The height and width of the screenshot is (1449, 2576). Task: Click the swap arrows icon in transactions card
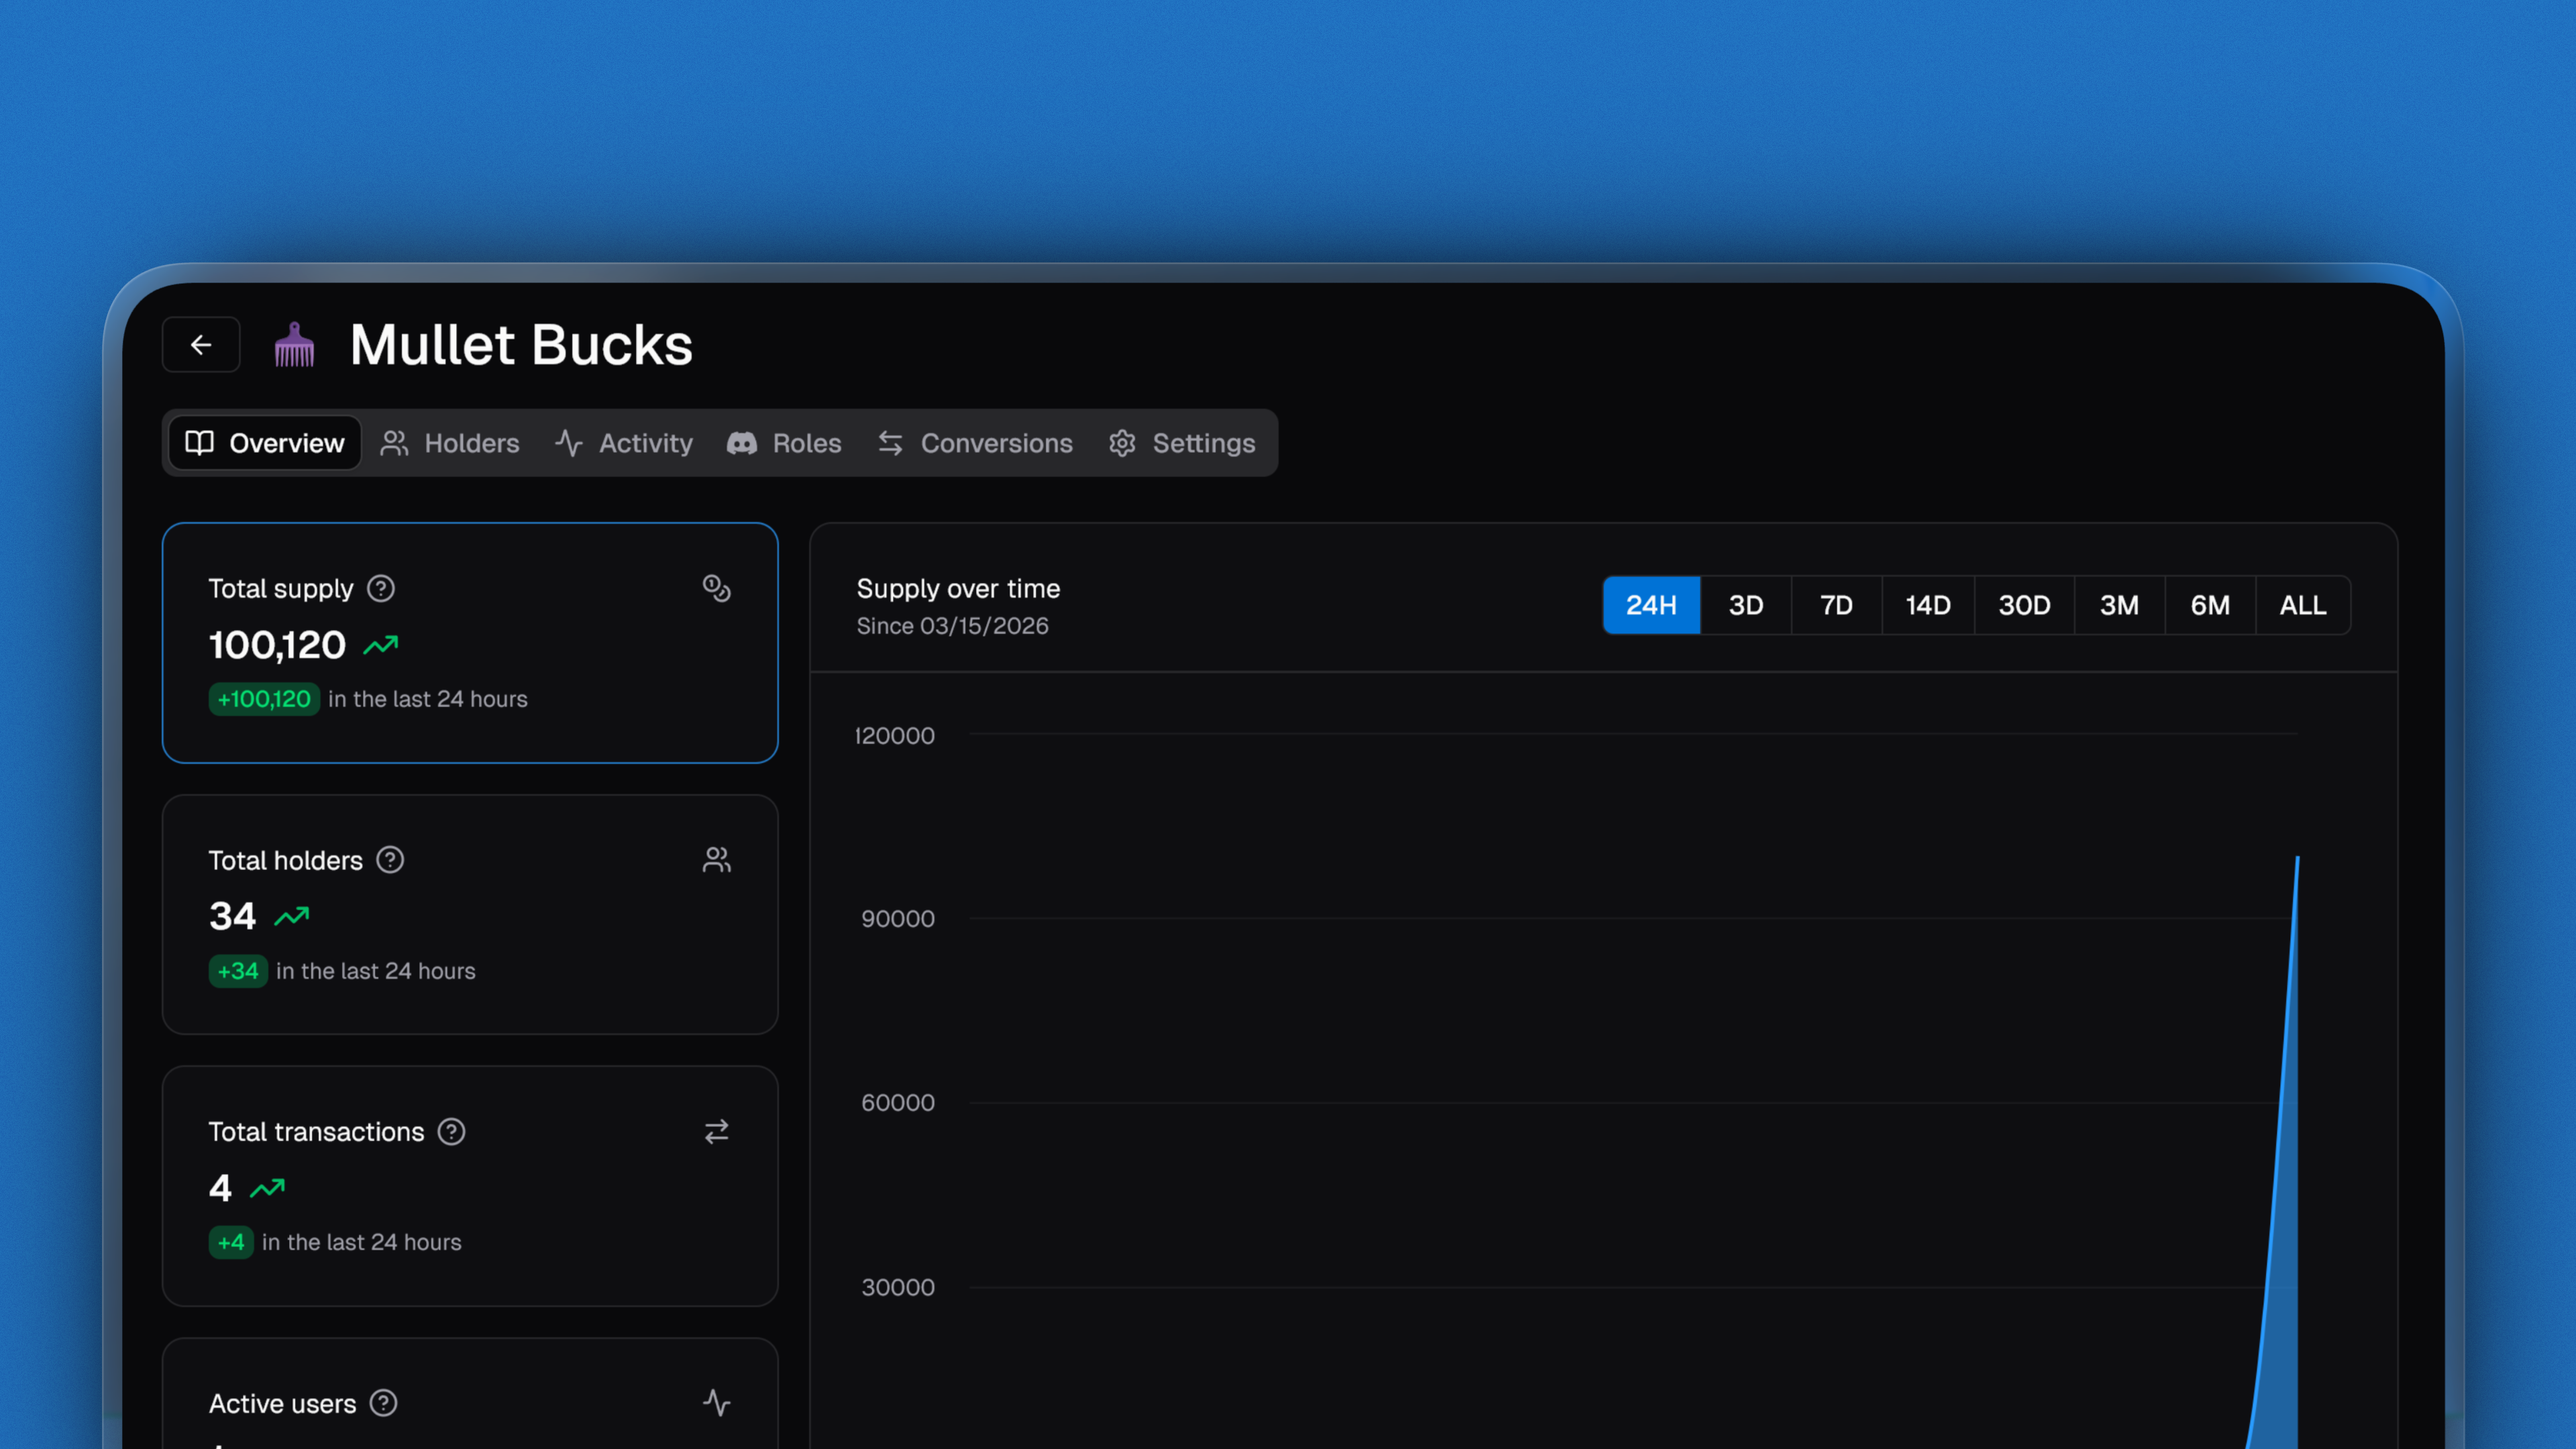coord(716,1131)
